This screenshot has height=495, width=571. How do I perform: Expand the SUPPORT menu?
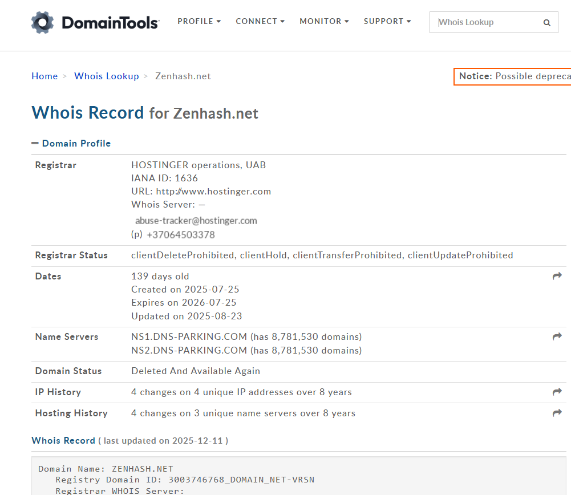(x=387, y=22)
